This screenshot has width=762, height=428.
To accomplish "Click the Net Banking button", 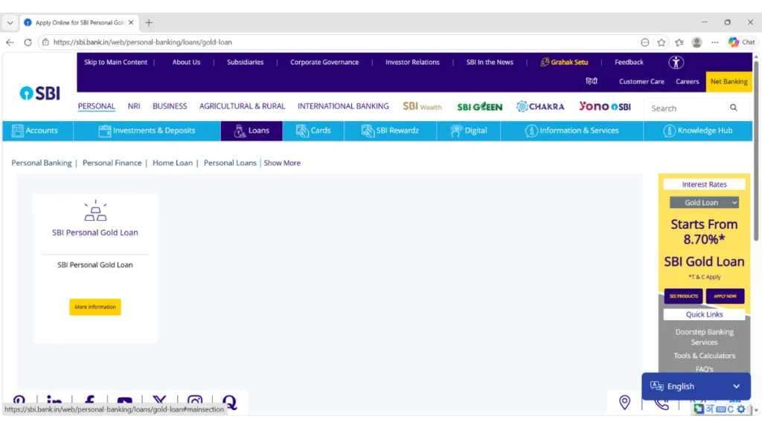I will 729,82.
